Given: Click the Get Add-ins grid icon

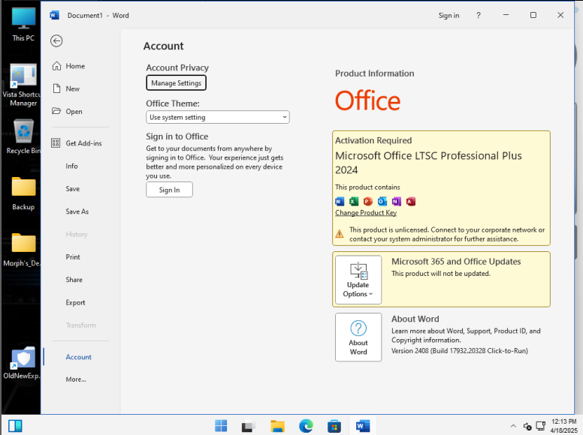Looking at the screenshot, I should (56, 143).
